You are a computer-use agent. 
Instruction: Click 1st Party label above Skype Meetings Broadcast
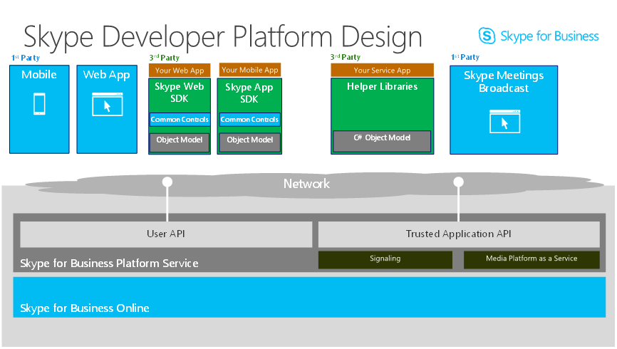pyautogui.click(x=465, y=57)
